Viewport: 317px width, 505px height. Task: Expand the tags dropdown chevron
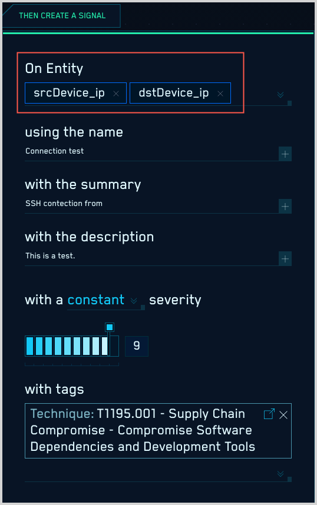tap(280, 474)
